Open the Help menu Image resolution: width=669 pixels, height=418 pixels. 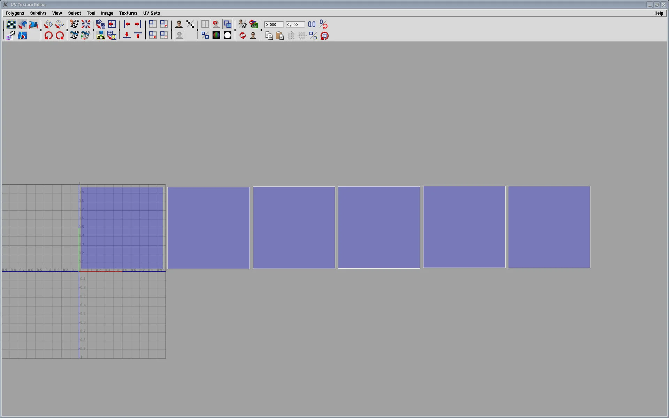pyautogui.click(x=658, y=13)
